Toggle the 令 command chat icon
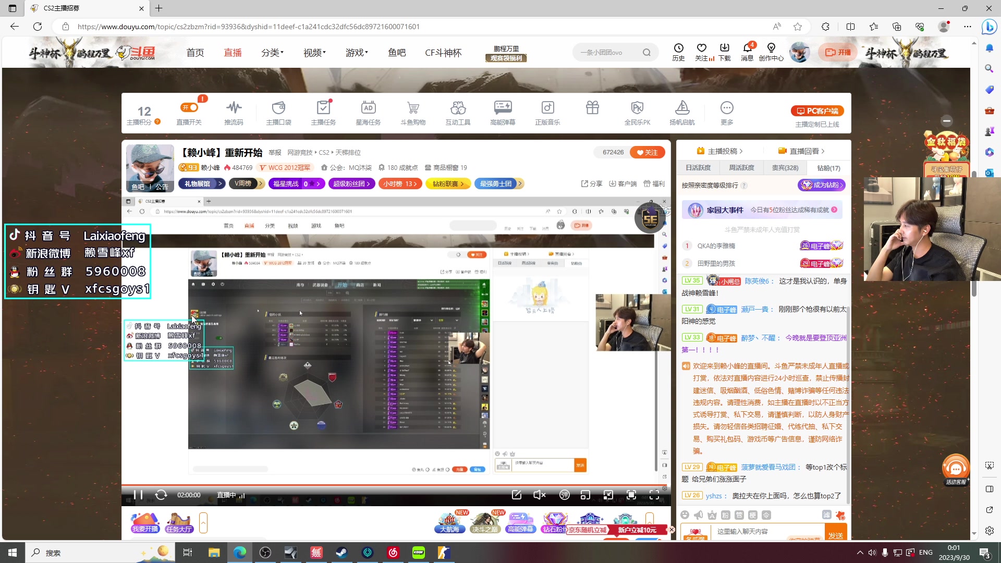This screenshot has height=563, width=1001. tap(766, 515)
